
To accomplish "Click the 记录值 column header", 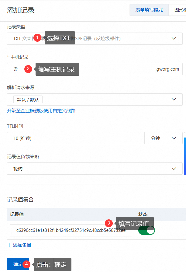I will click(17, 214).
